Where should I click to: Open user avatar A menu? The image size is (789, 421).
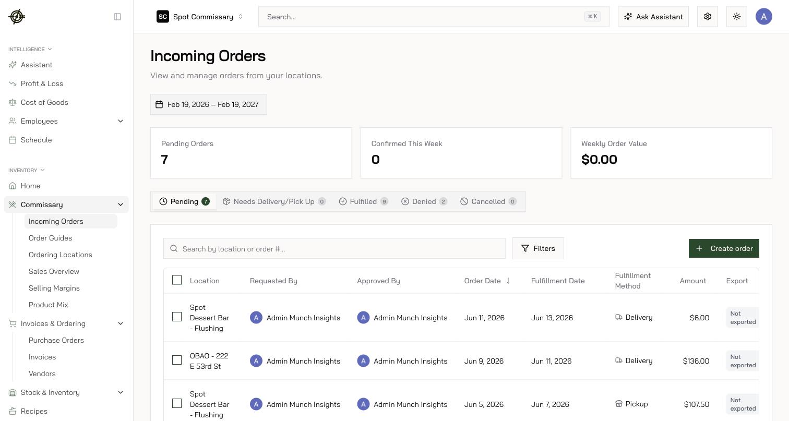[x=764, y=17]
